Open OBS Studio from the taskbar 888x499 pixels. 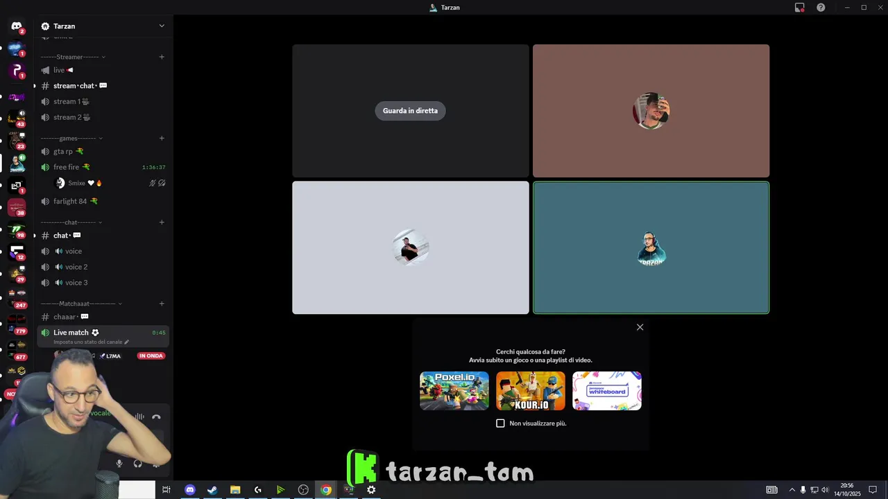(303, 490)
